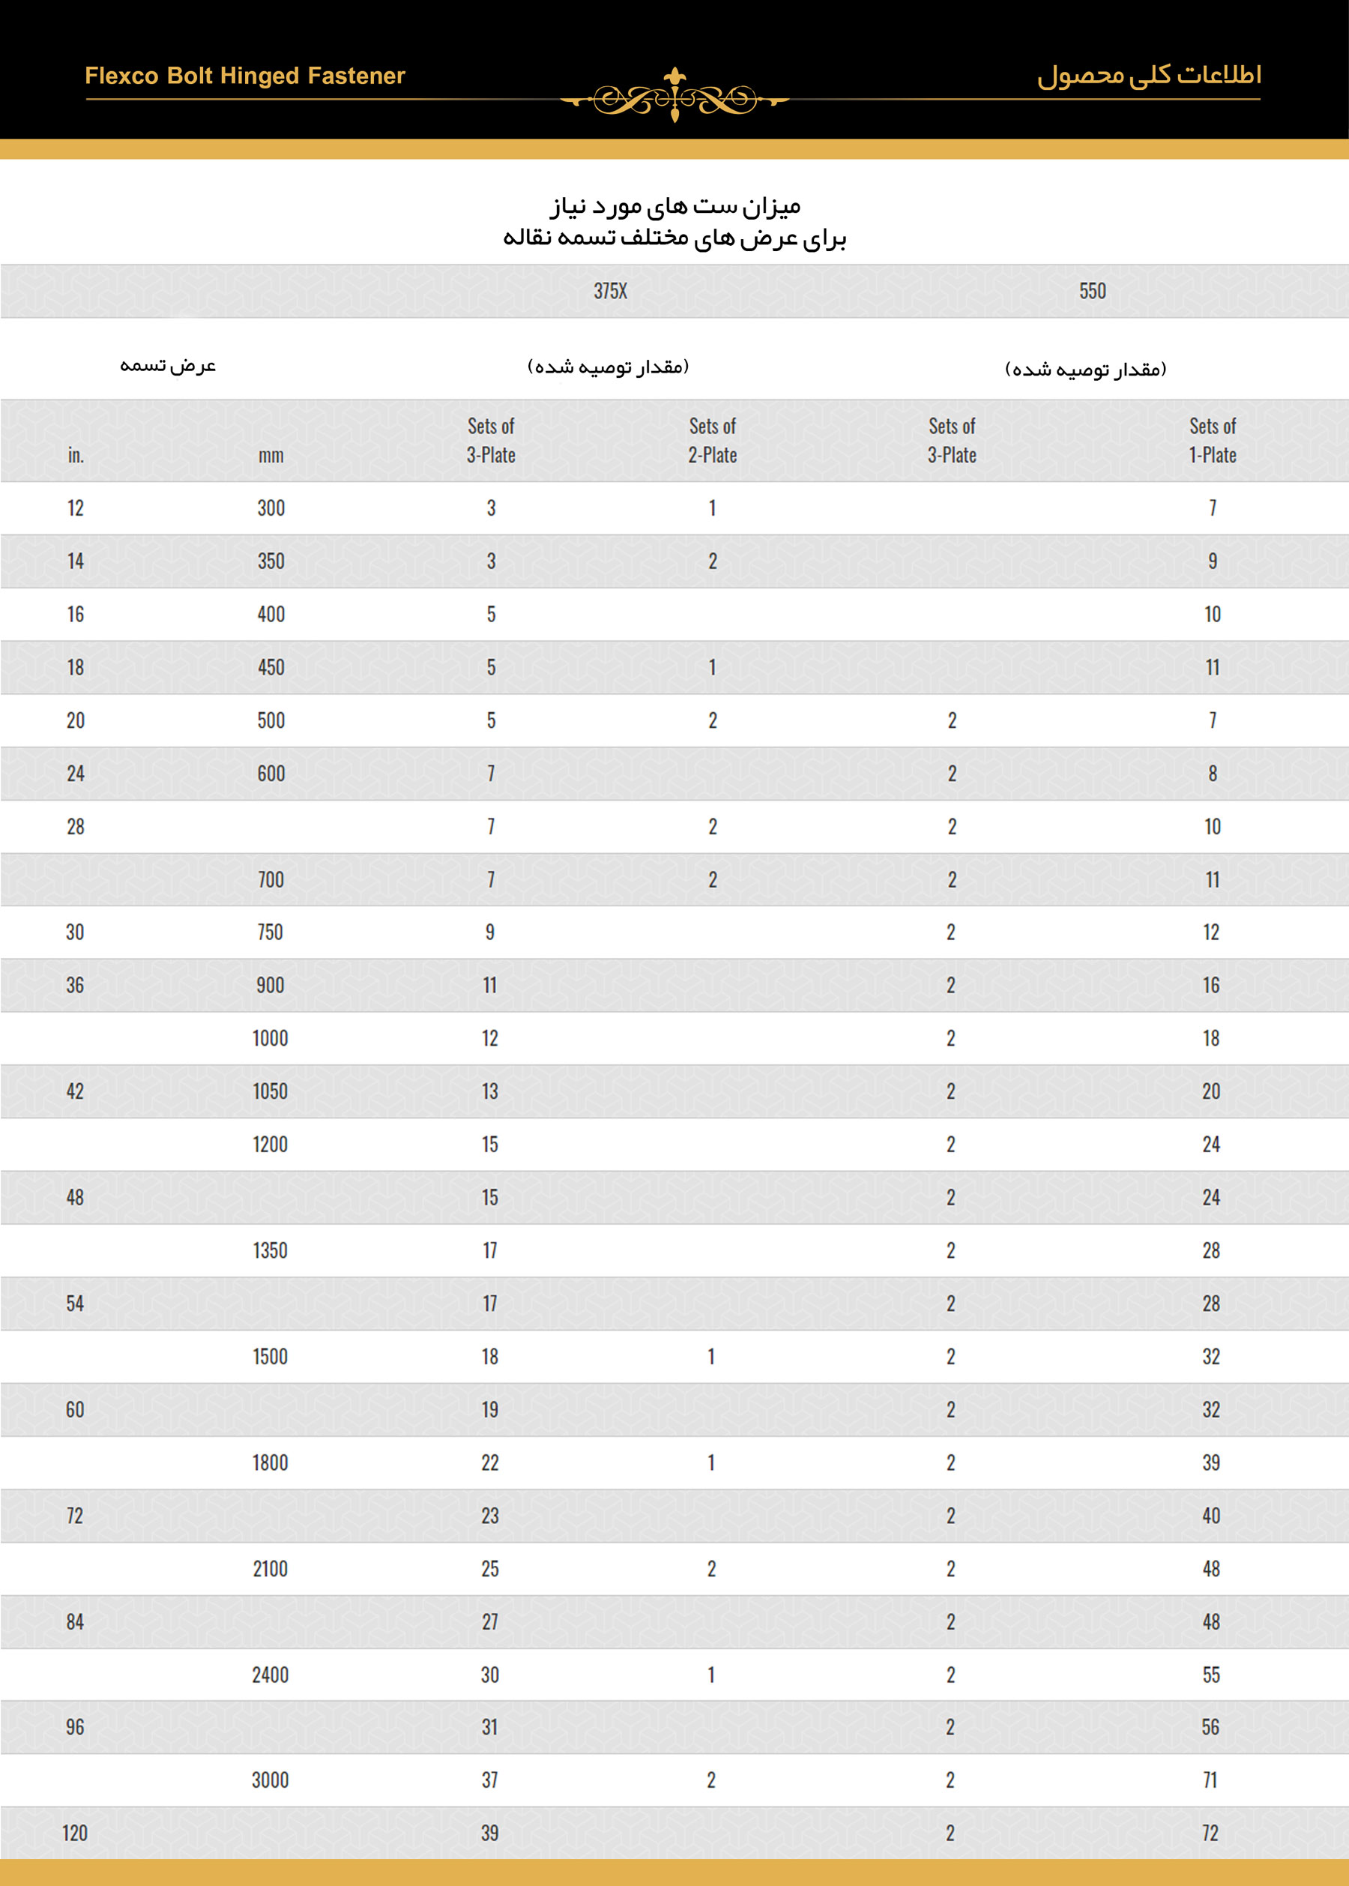This screenshot has height=1886, width=1349.
Task: Click the Sets of 1-Plate column header
Action: (1212, 440)
